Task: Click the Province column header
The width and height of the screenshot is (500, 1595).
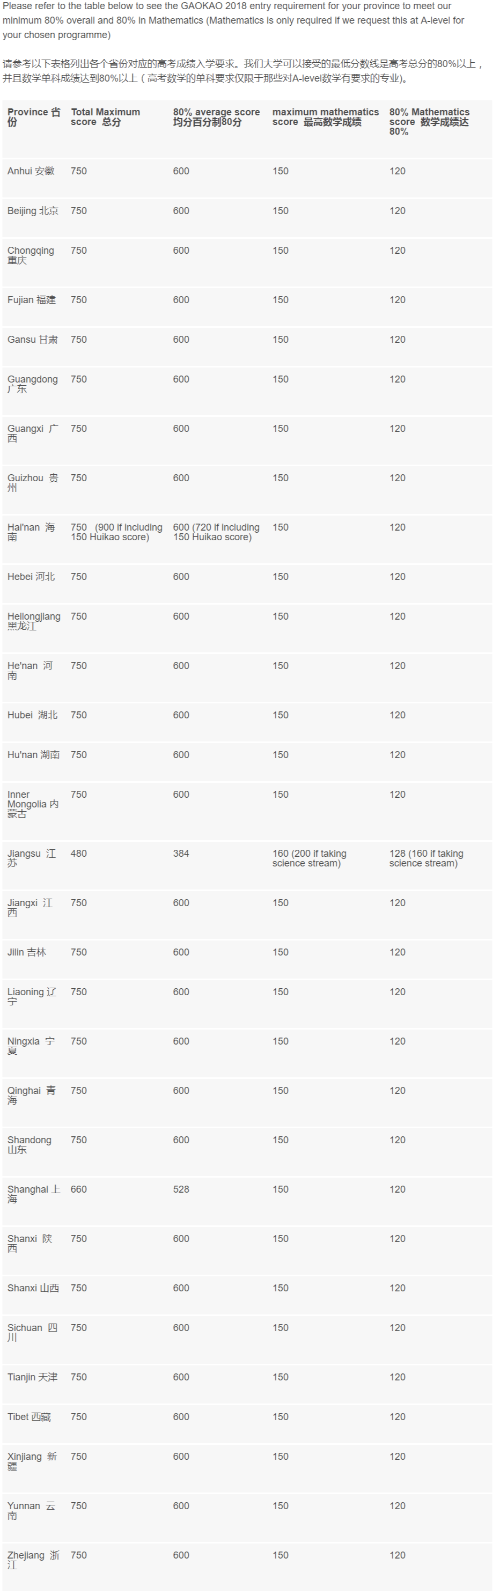Action: pos(33,117)
